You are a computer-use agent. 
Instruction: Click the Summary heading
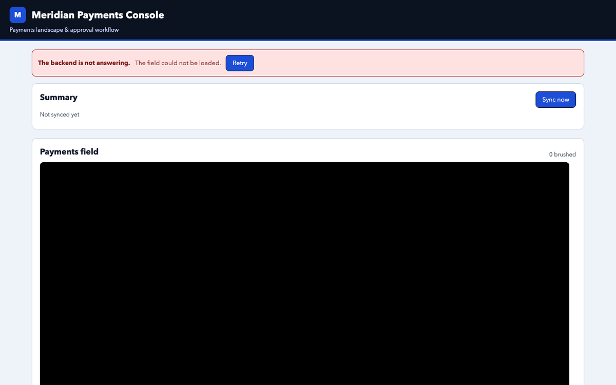click(x=59, y=98)
